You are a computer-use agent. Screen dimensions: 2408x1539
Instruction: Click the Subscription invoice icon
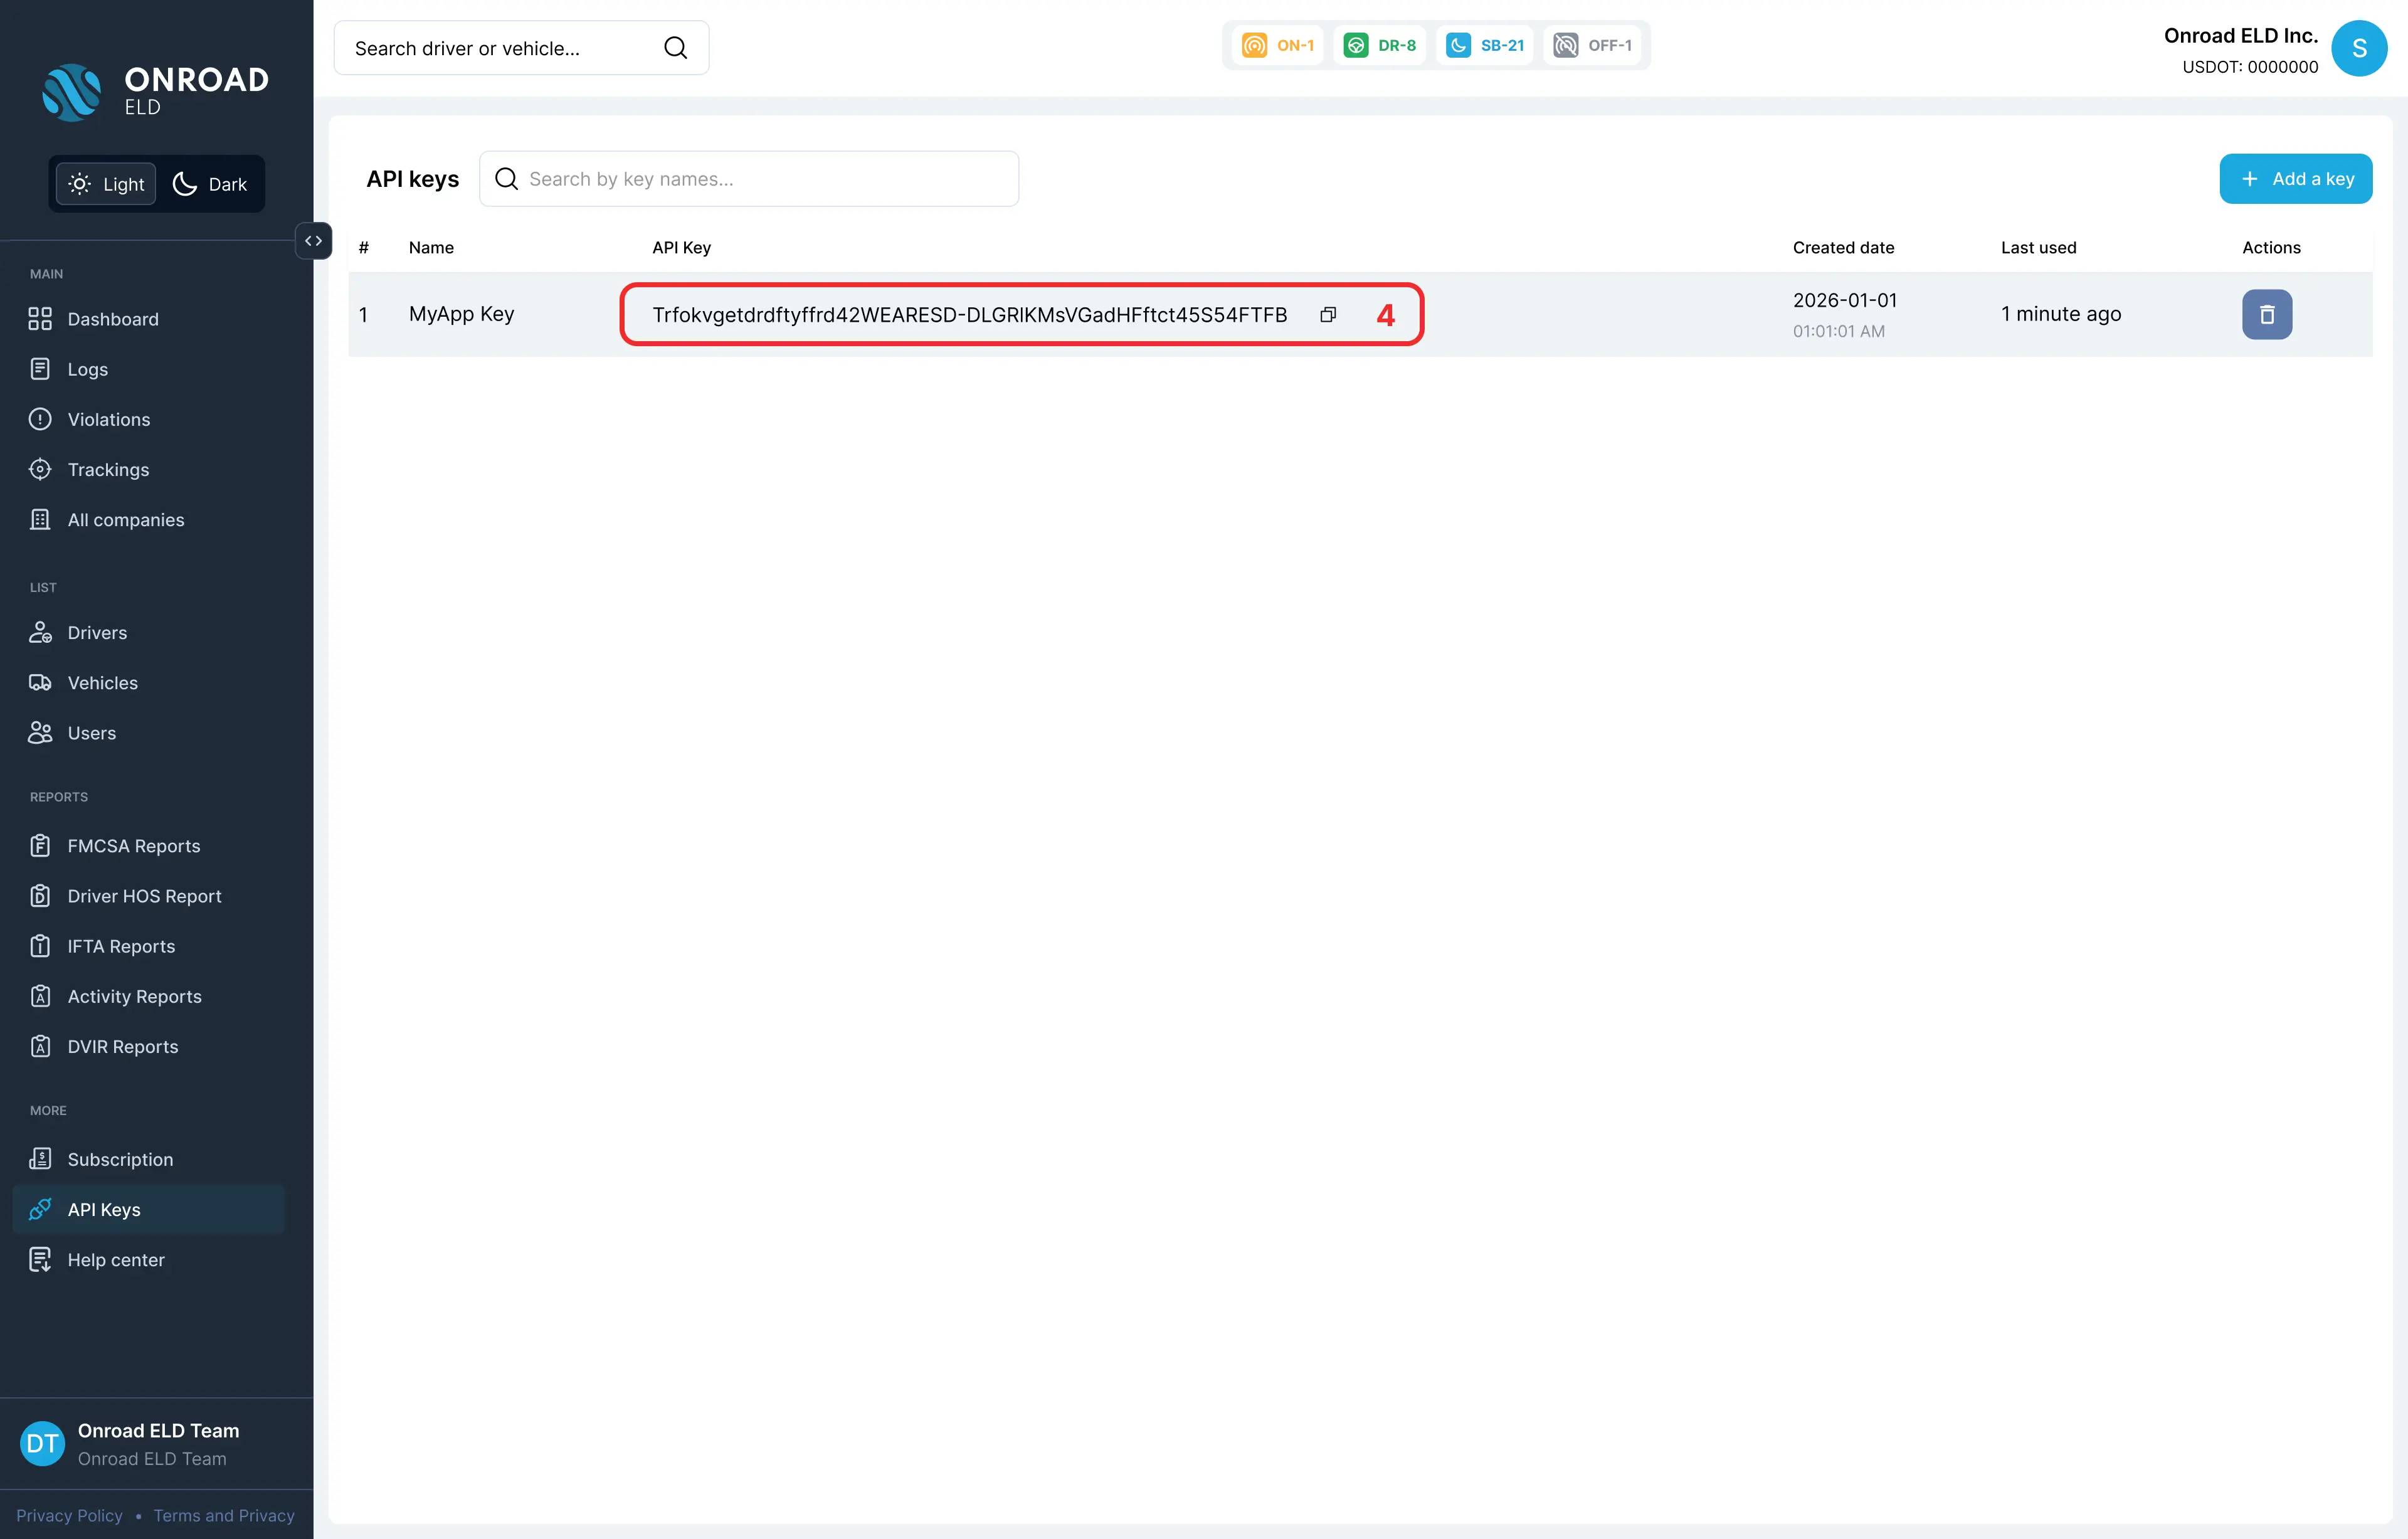pos(40,1159)
